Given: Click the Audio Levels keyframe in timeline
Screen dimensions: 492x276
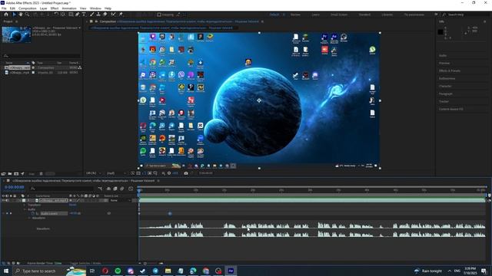Looking at the screenshot, I should (170, 213).
